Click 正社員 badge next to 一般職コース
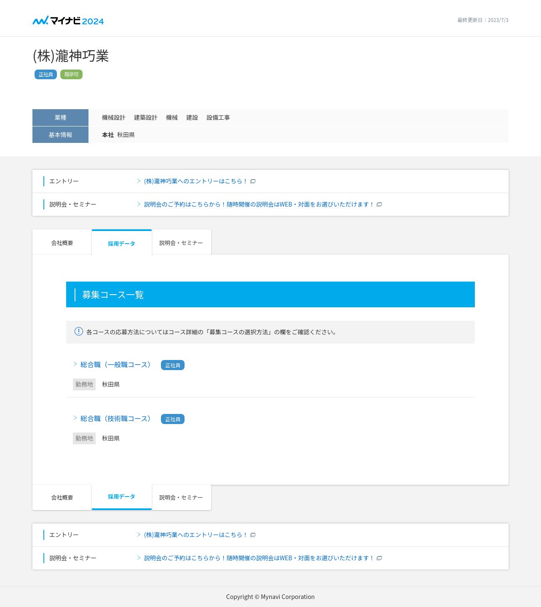The height and width of the screenshot is (607, 541). (173, 365)
